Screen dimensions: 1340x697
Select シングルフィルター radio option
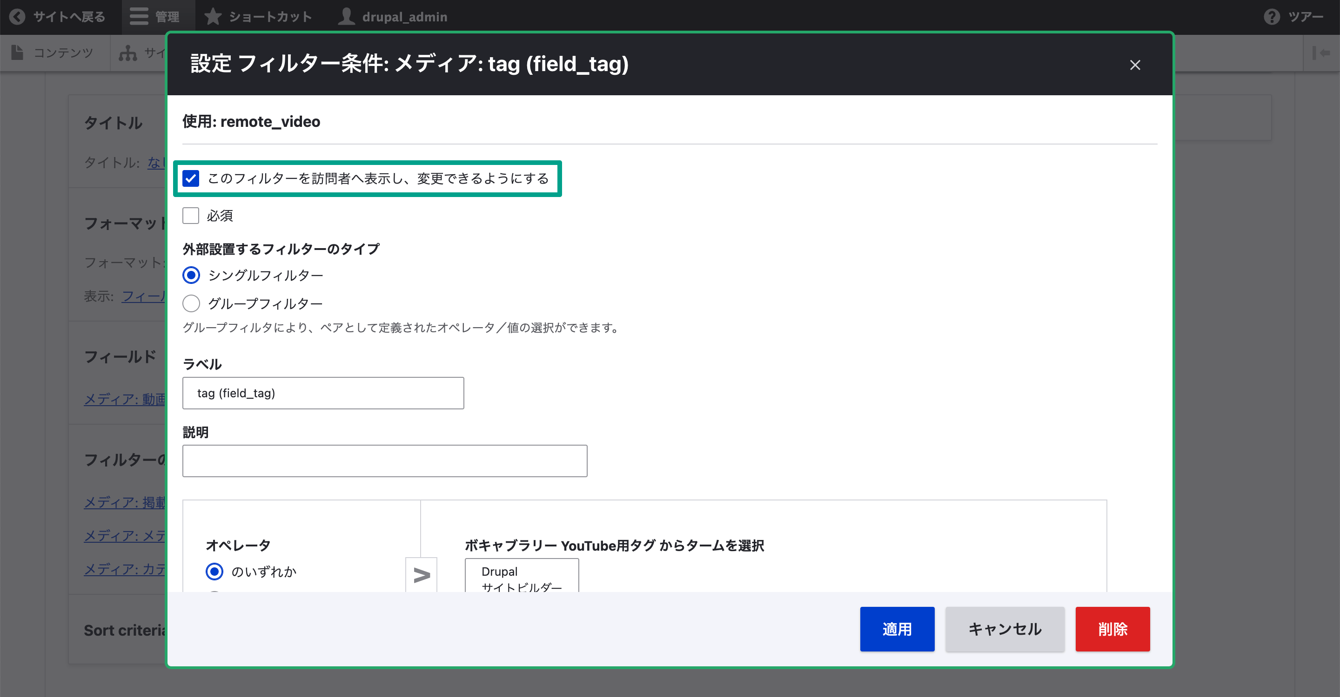point(191,275)
